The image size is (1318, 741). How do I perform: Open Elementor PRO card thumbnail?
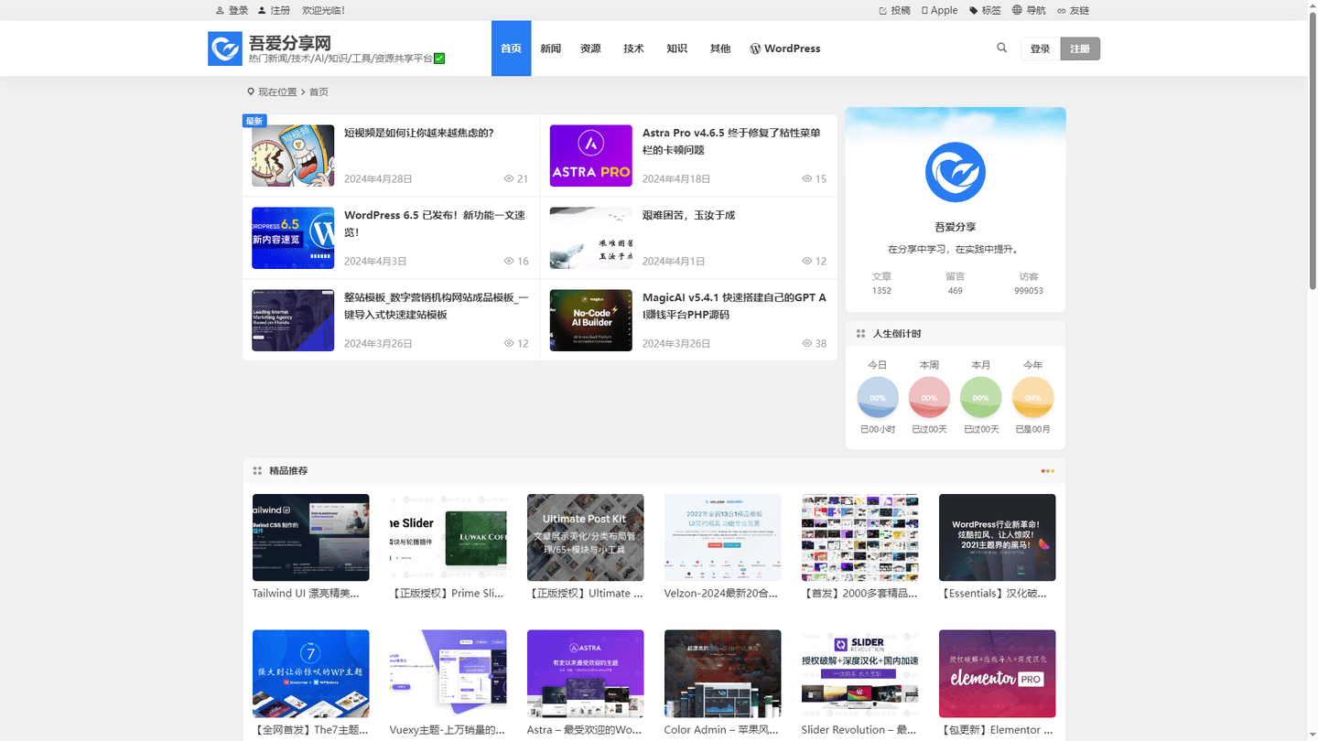click(x=997, y=673)
